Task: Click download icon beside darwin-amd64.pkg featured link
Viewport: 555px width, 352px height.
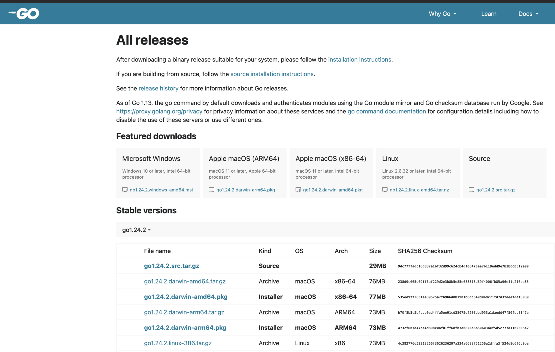Action: click(298, 190)
